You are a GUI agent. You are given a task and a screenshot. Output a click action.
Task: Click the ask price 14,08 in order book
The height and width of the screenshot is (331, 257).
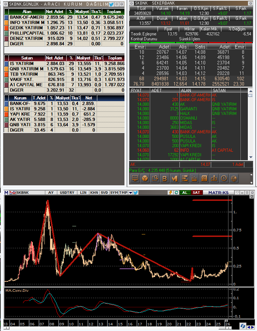[x=200, y=52]
